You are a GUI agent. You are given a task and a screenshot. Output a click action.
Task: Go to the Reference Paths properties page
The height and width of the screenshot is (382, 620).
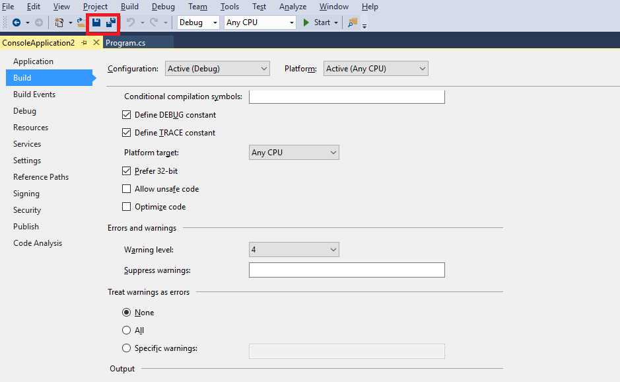pyautogui.click(x=41, y=177)
